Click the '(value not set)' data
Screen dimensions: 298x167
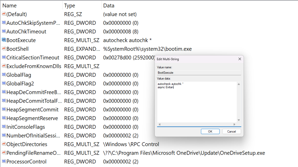pyautogui.click(x=120, y=14)
